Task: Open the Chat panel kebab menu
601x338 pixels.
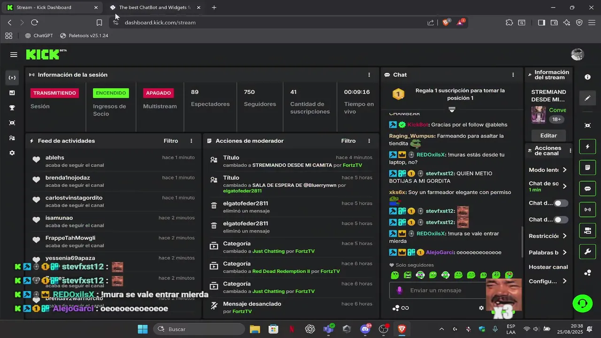Action: tap(513, 75)
